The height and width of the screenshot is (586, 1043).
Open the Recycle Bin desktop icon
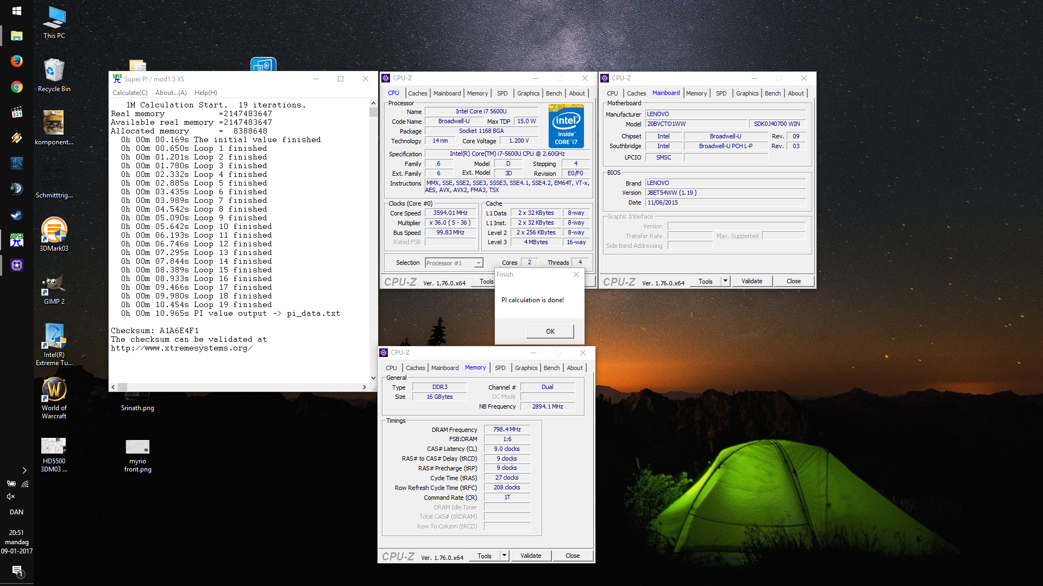[x=54, y=76]
